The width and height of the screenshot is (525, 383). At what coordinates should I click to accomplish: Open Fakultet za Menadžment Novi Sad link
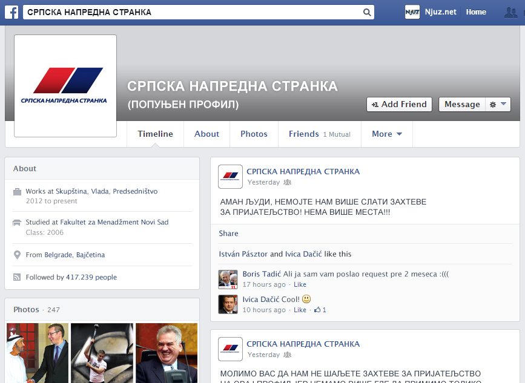[114, 222]
